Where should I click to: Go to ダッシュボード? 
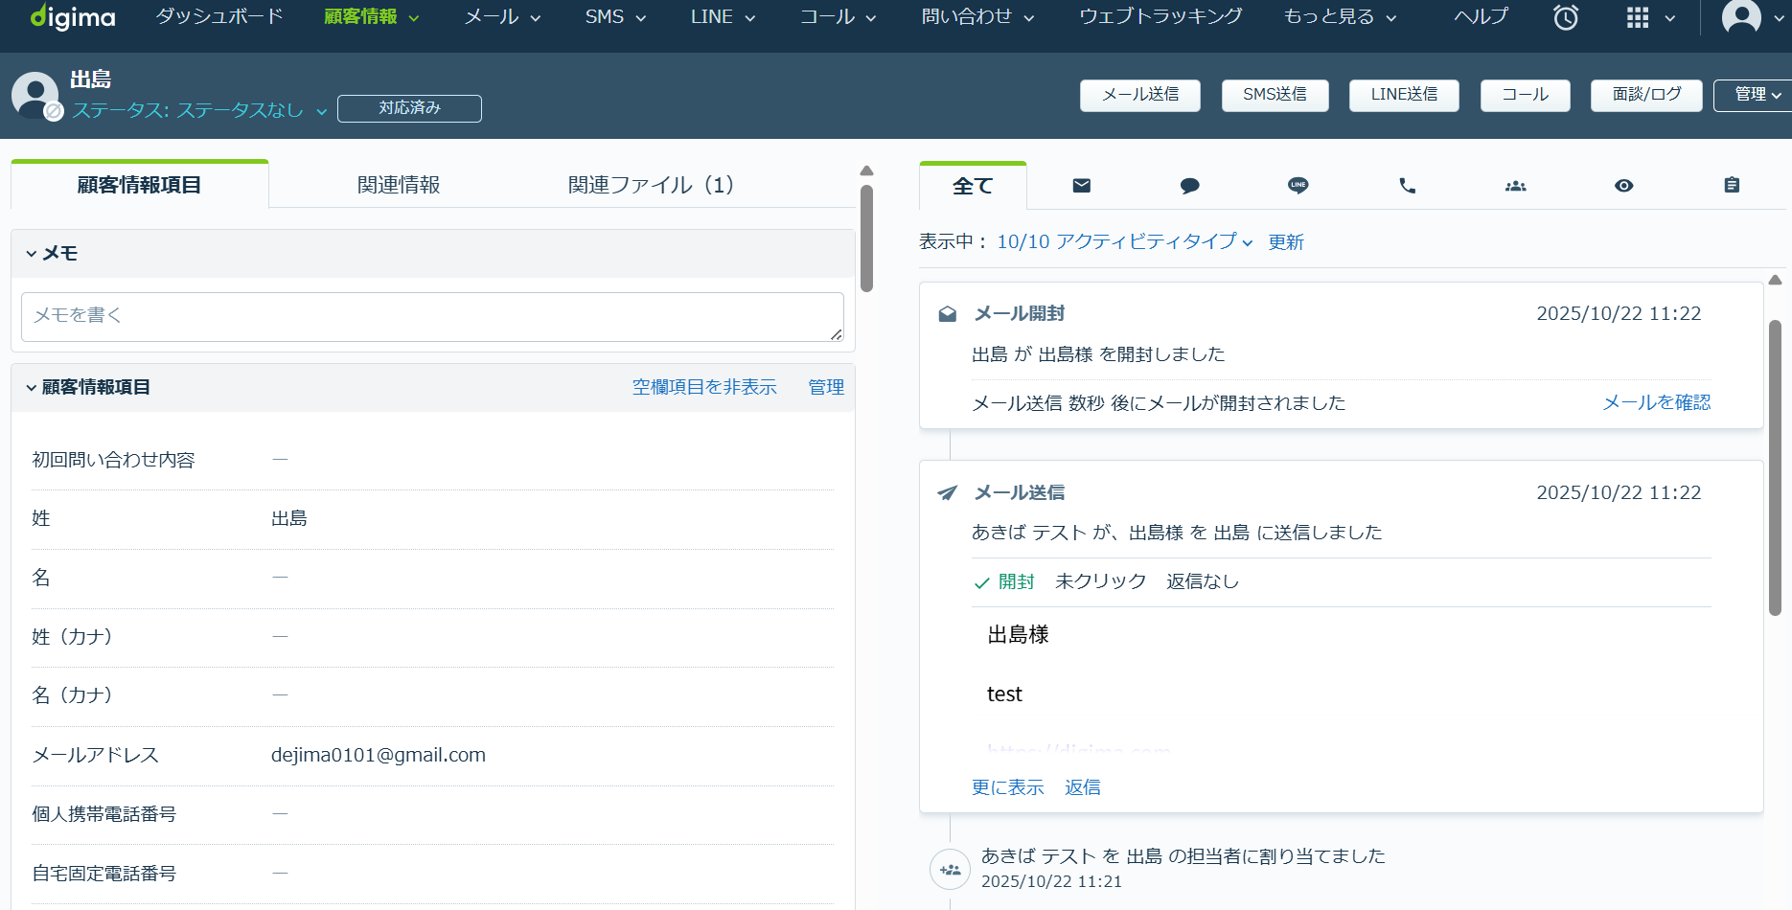tap(219, 17)
